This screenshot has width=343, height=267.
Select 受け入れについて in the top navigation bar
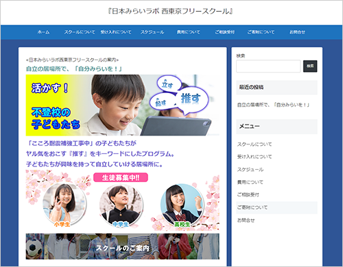[116, 32]
